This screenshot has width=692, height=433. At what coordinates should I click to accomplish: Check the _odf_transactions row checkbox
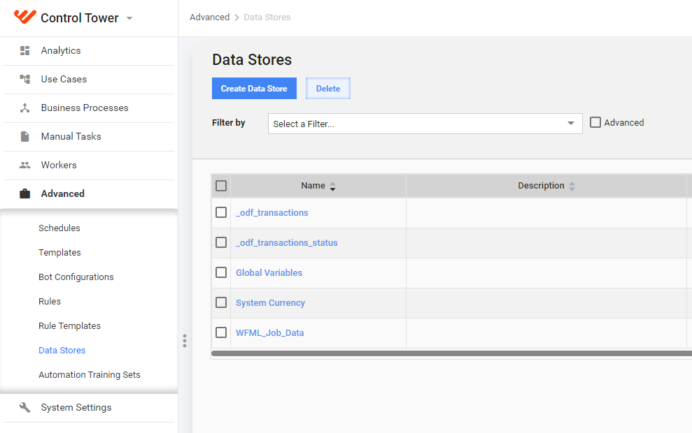pyautogui.click(x=221, y=213)
